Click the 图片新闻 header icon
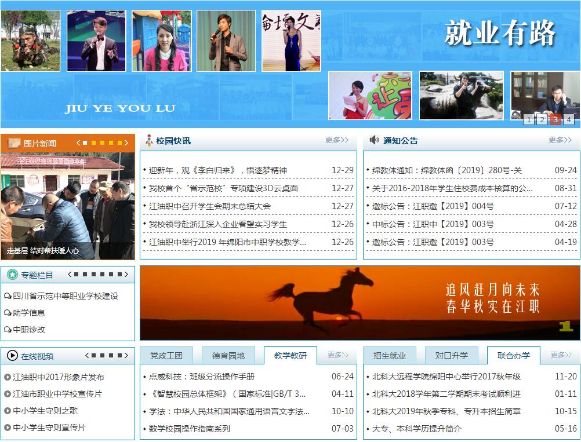 [13, 143]
